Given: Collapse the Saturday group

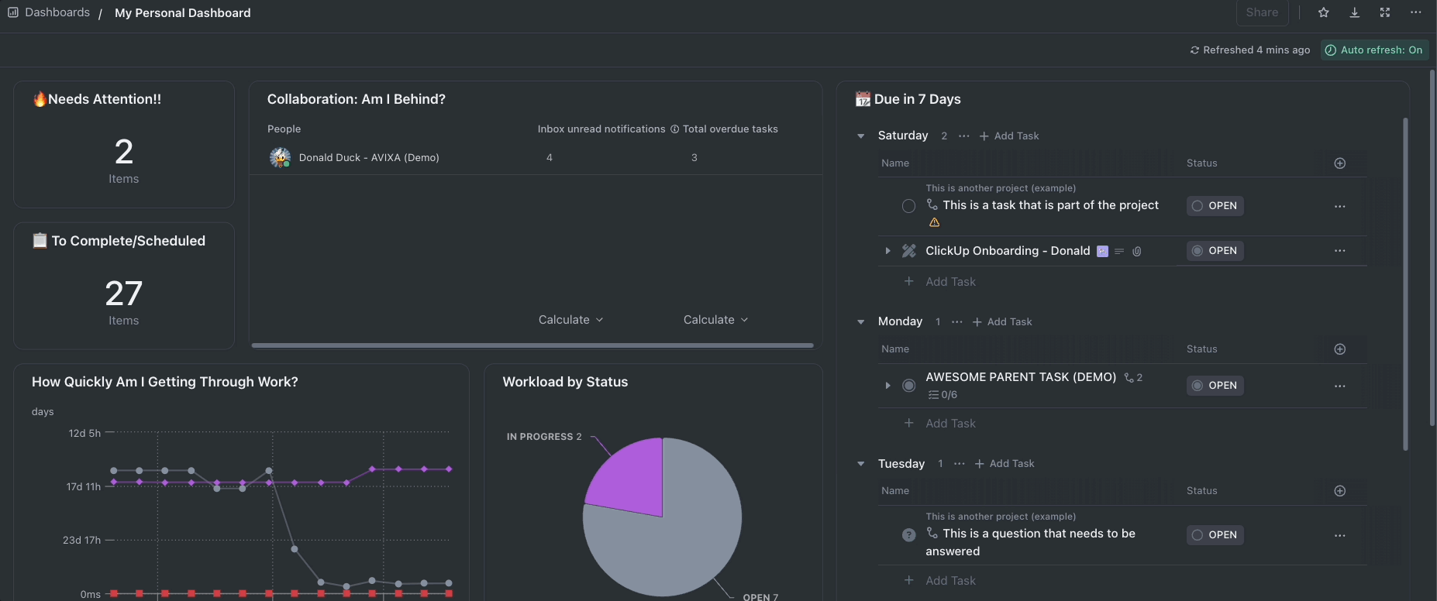Looking at the screenshot, I should coord(861,136).
